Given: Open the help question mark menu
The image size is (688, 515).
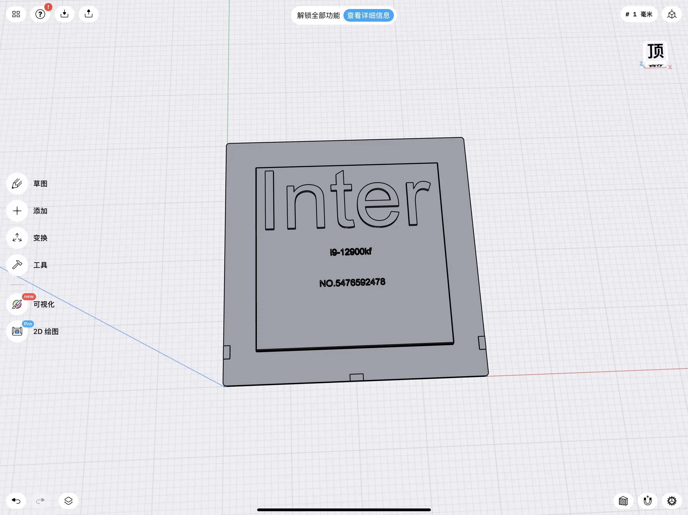Looking at the screenshot, I should 40,14.
